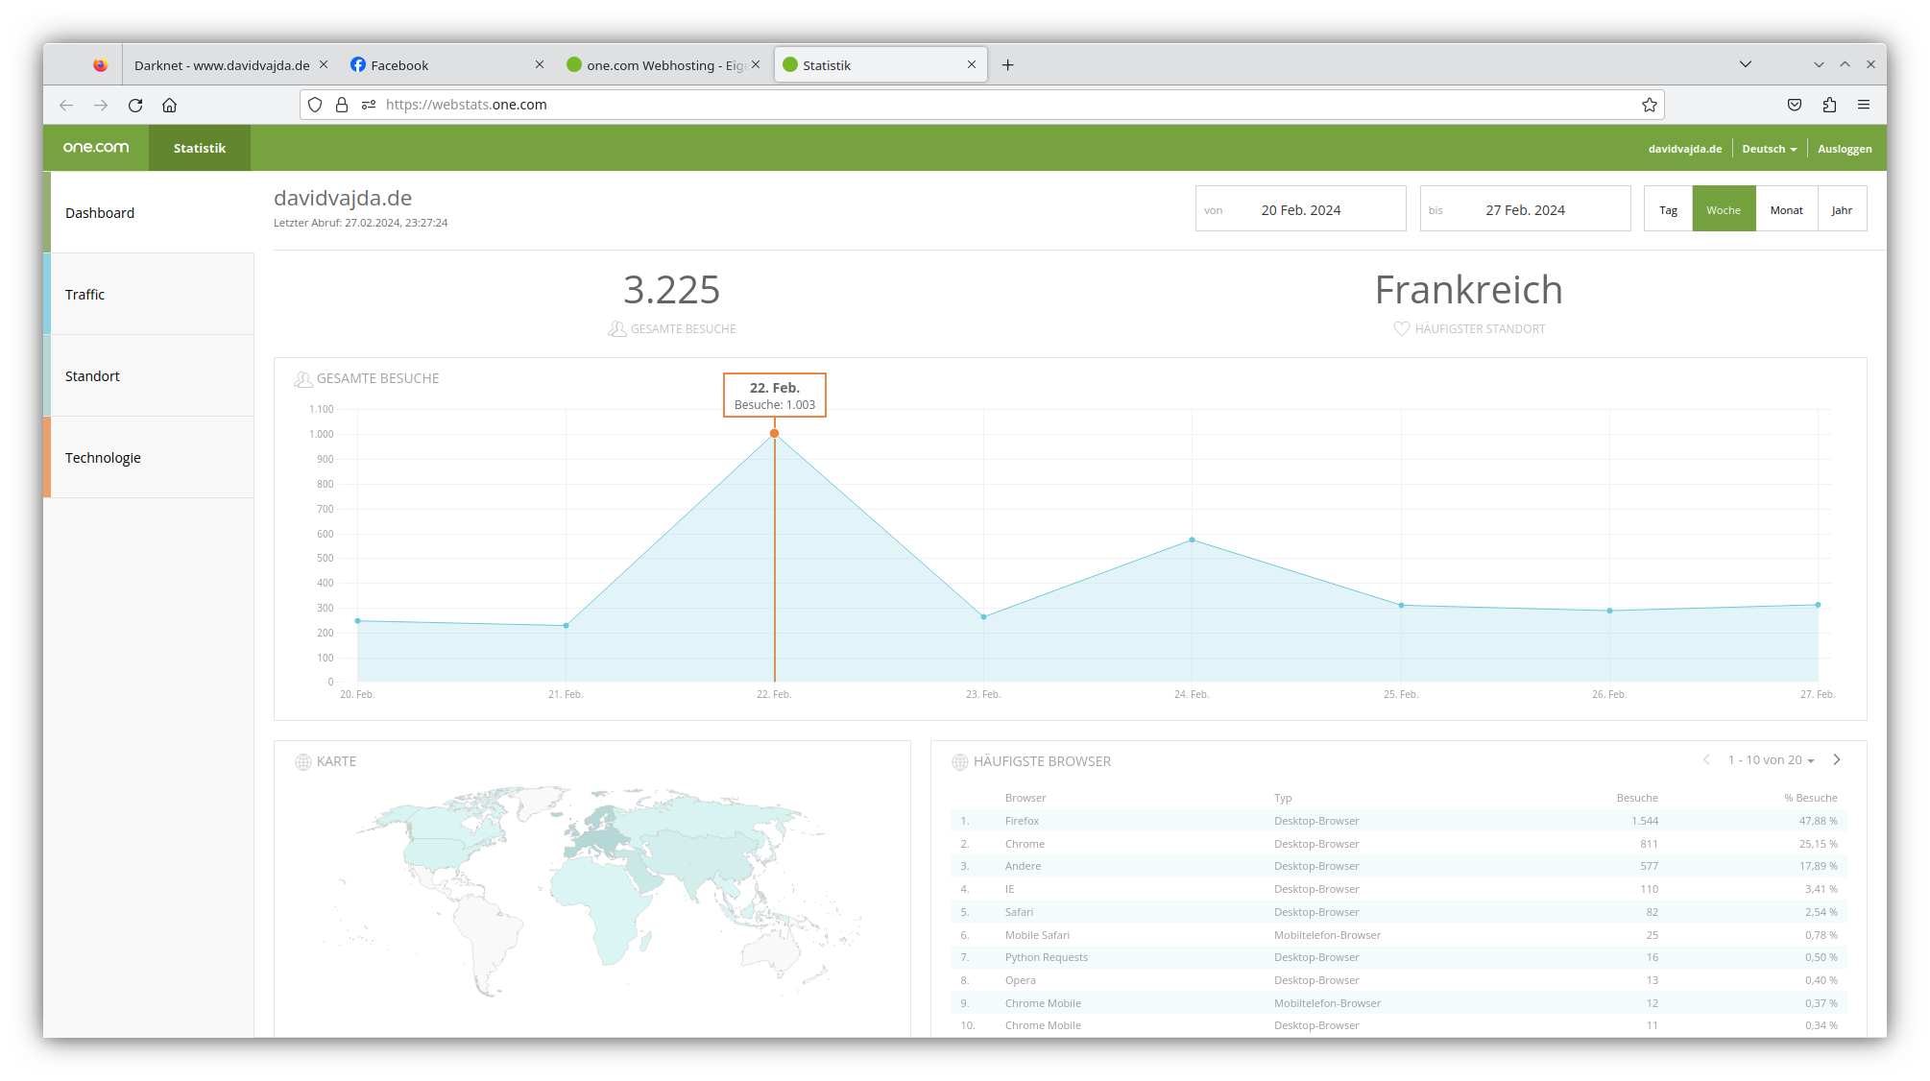Screen dimensions: 1930x1081
Task: Open the Deutsch language dropdown
Action: tap(1768, 148)
